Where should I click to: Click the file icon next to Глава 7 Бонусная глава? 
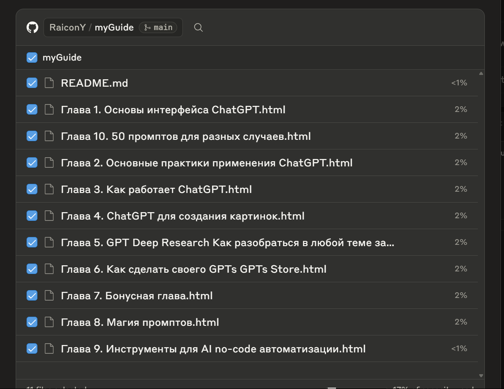(x=49, y=295)
